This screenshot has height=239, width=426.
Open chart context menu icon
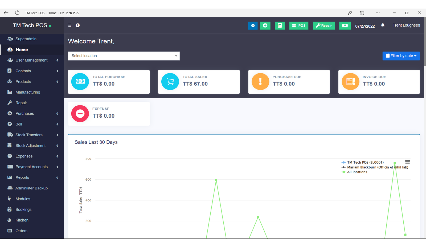(407, 162)
